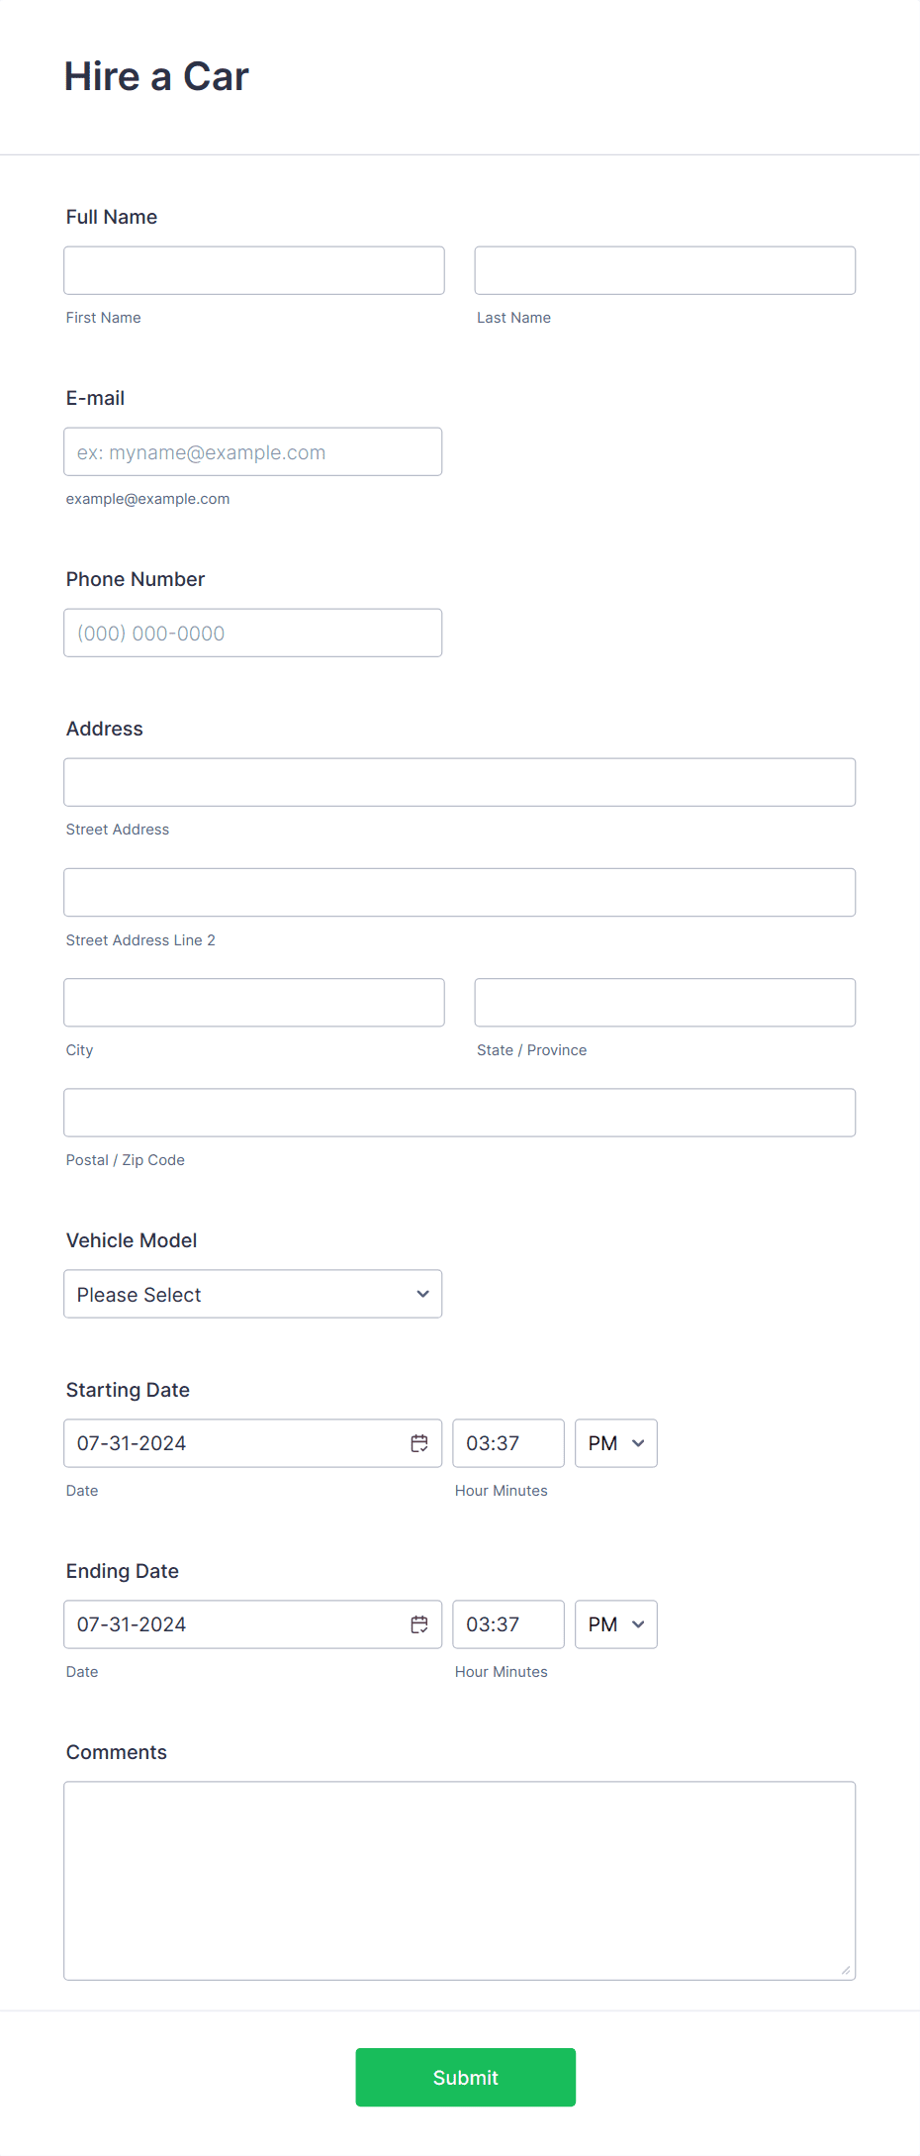Click the Ending Date hour minutes field
Image resolution: width=920 pixels, height=2156 pixels.
pyautogui.click(x=507, y=1624)
